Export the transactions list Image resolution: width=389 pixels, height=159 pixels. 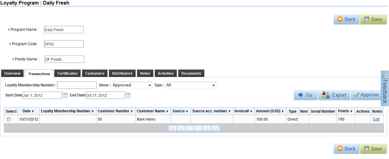tap(334, 95)
